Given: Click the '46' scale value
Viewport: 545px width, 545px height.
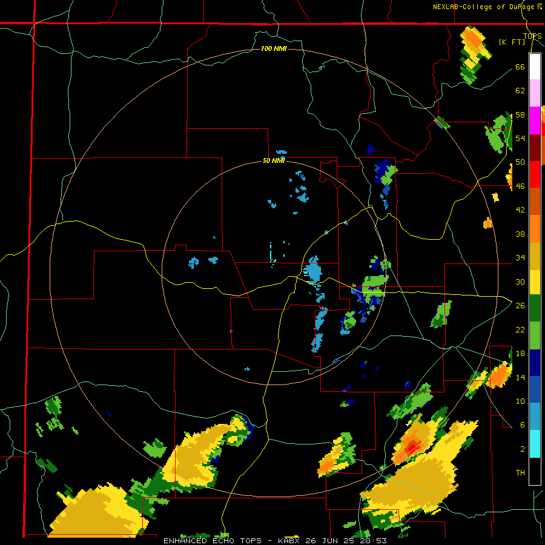Looking at the screenshot, I should (x=520, y=186).
